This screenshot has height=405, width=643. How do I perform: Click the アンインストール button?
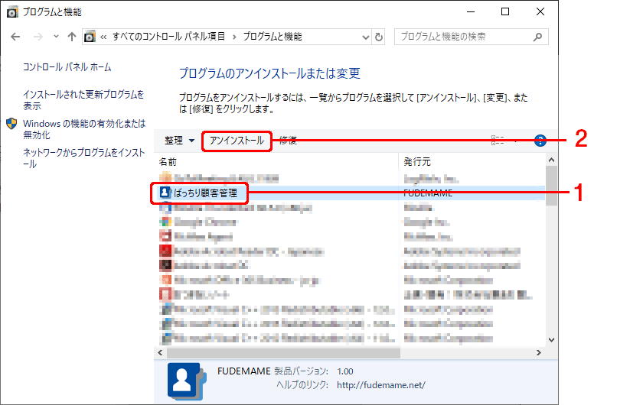pos(237,141)
